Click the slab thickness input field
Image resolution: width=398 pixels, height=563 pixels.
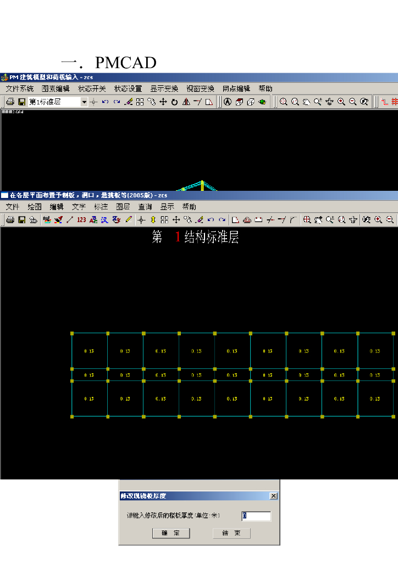point(256,516)
